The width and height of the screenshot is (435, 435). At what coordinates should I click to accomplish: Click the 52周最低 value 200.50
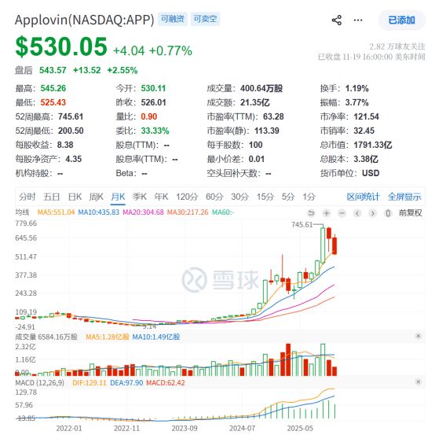(x=71, y=131)
